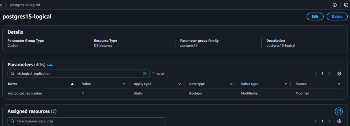Click the Static apply type cell

[x=139, y=93]
